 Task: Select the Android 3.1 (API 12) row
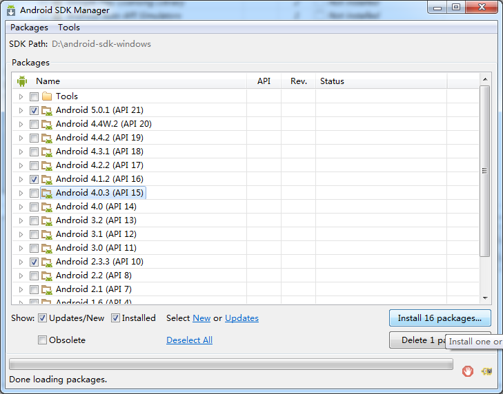[x=246, y=234]
